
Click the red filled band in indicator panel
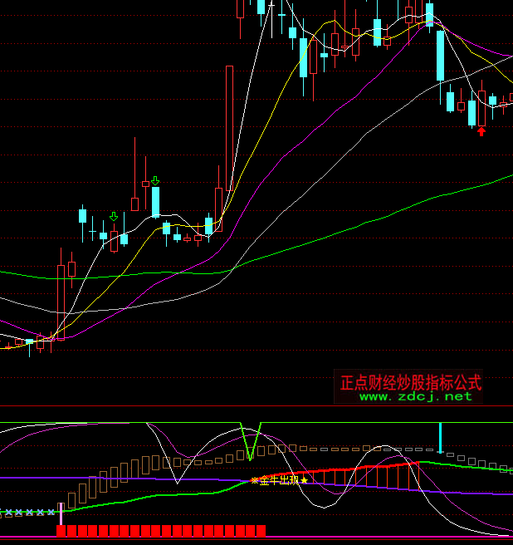(x=365, y=472)
